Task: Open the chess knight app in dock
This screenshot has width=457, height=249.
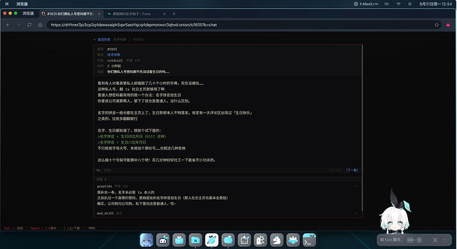Action: pyautogui.click(x=277, y=240)
